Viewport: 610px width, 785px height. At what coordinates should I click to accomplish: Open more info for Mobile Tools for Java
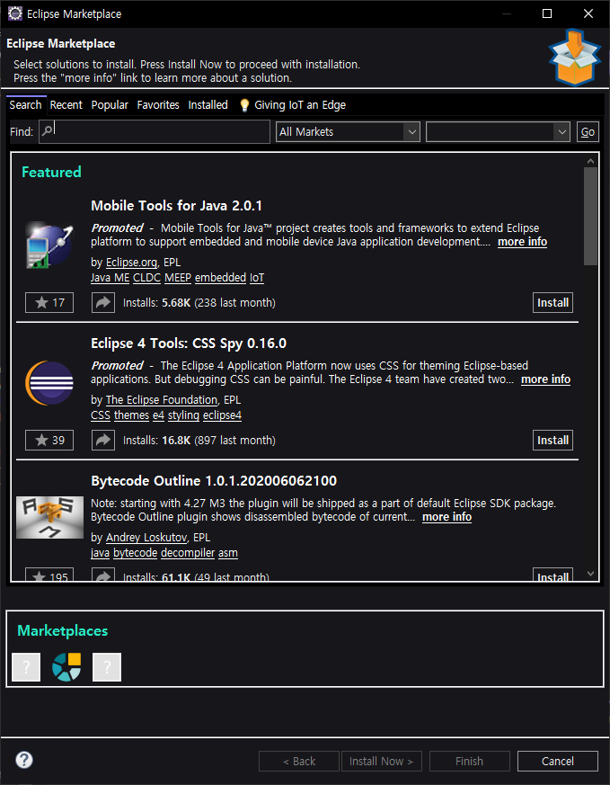522,242
